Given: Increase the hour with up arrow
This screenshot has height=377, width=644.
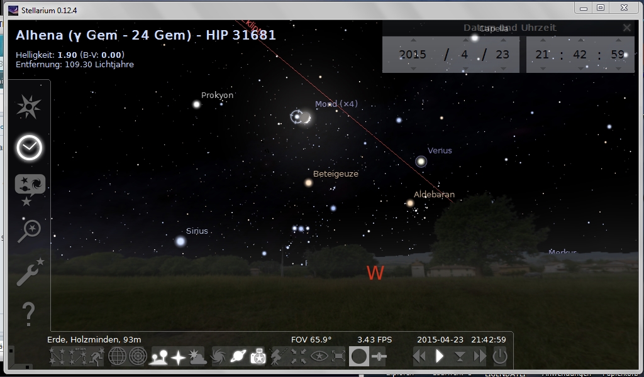Looking at the screenshot, I should (x=542, y=41).
